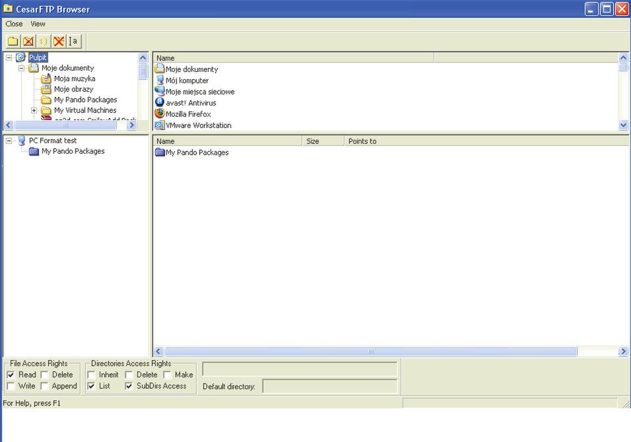Viewport: 631px width, 442px height.
Task: Tick the File Access Rights Delete checkbox
Action: pos(45,375)
